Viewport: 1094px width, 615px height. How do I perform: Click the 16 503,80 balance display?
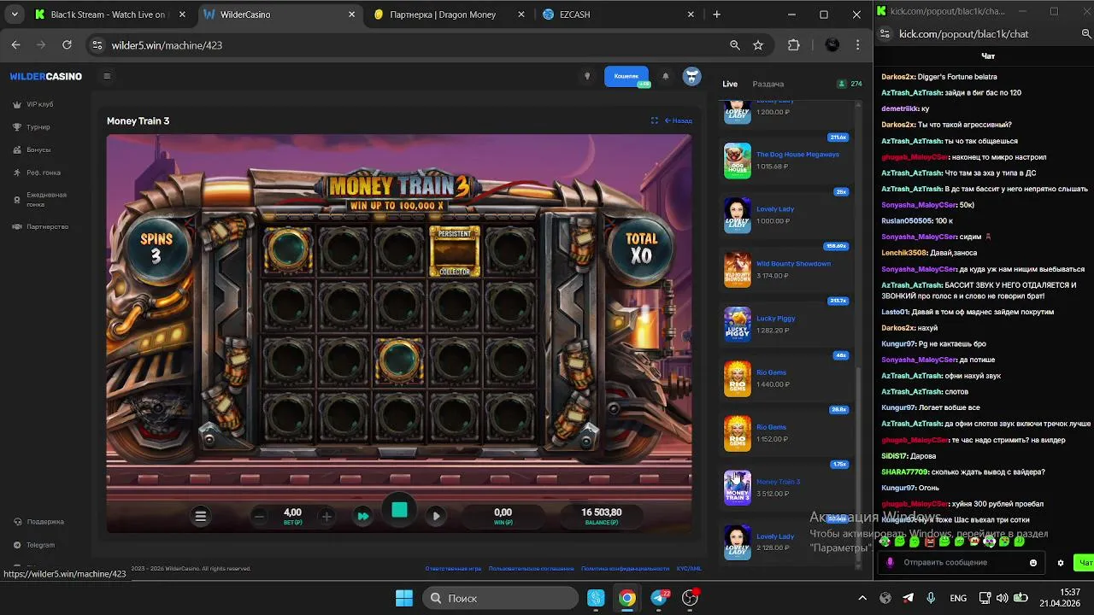[602, 516]
